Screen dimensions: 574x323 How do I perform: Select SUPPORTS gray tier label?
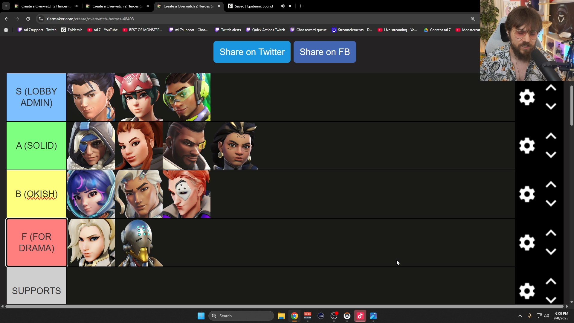36,286
